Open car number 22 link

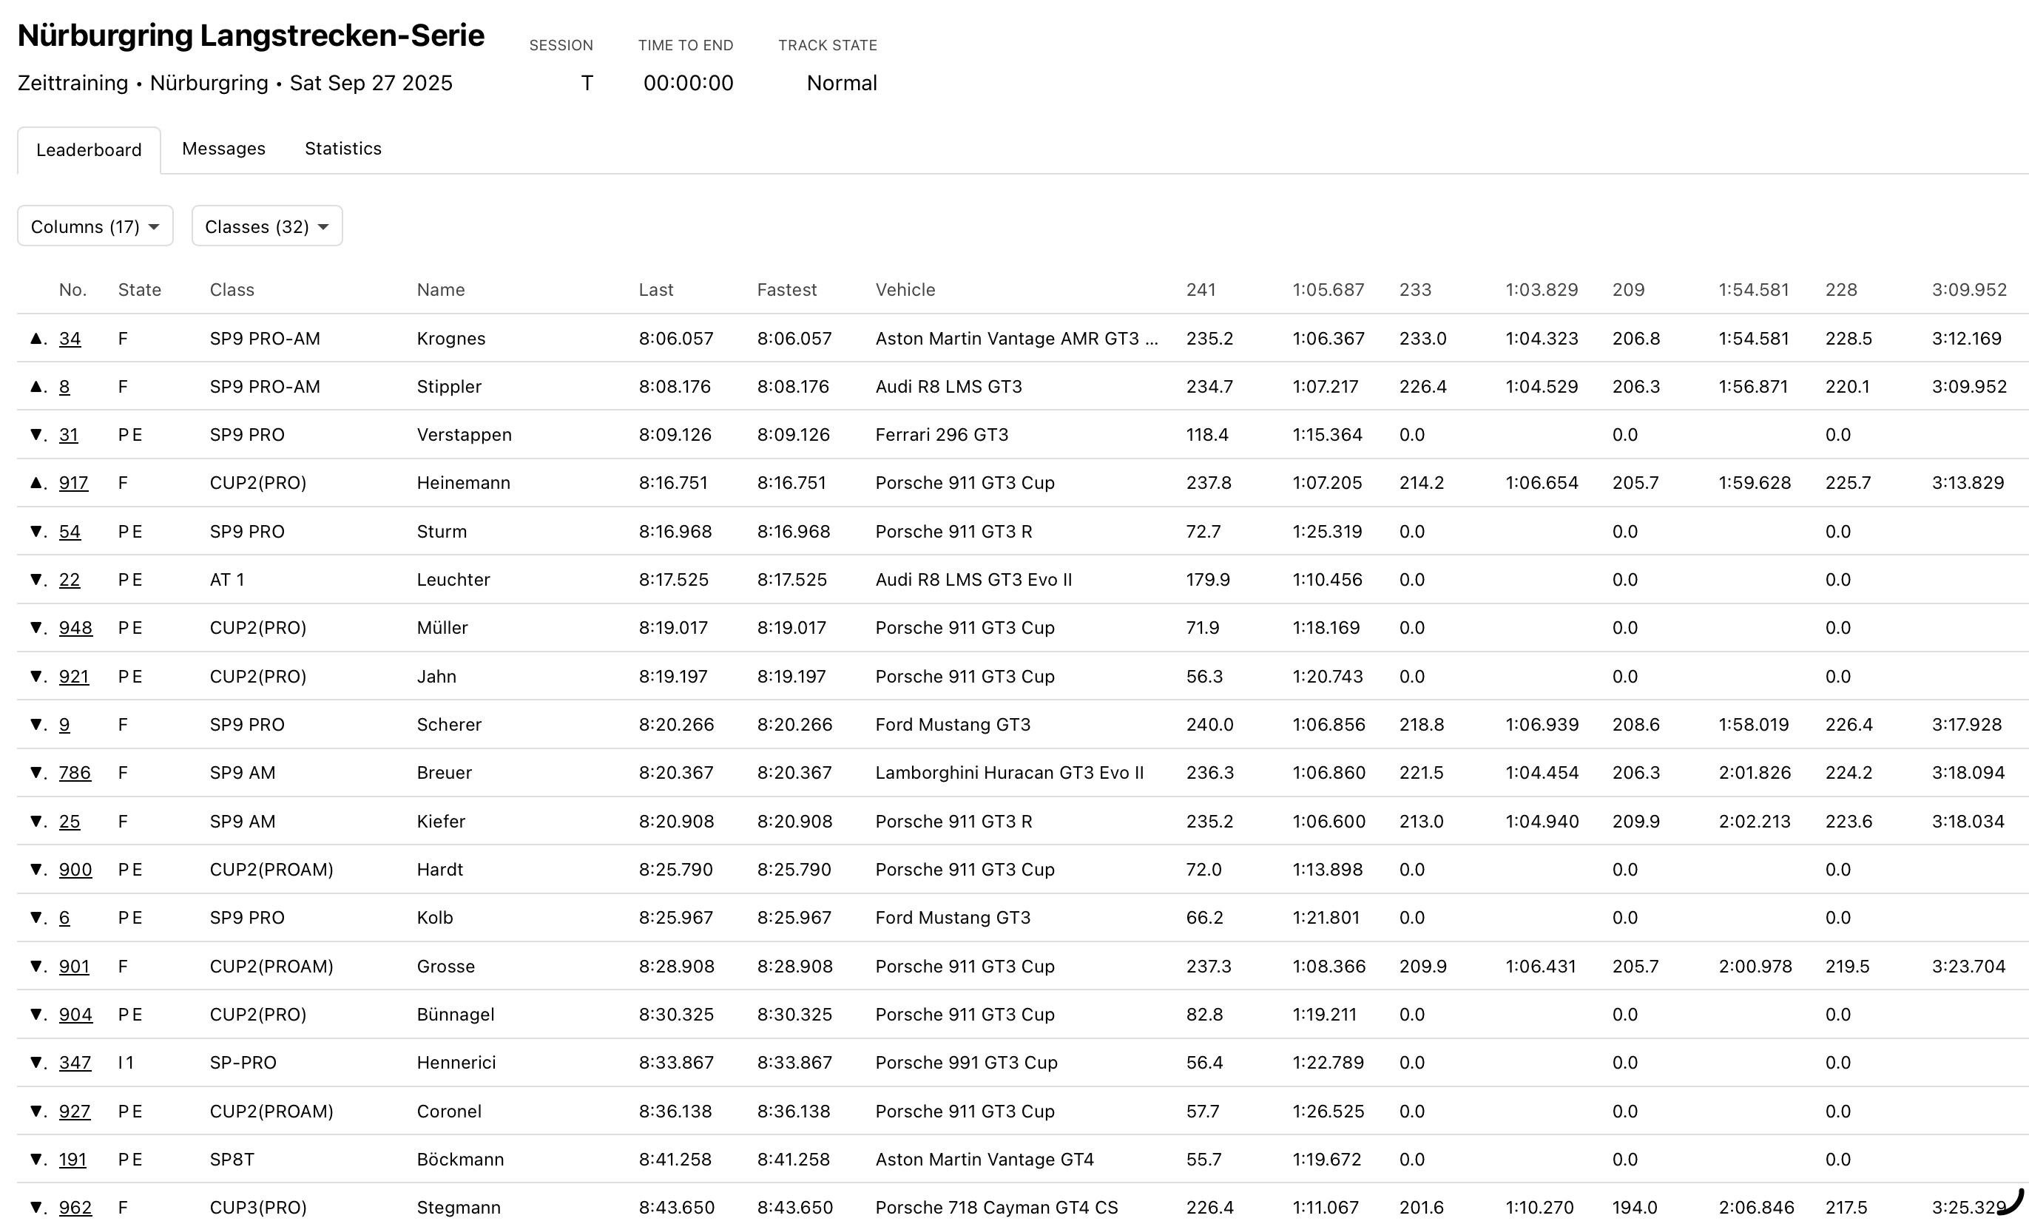[x=69, y=580]
